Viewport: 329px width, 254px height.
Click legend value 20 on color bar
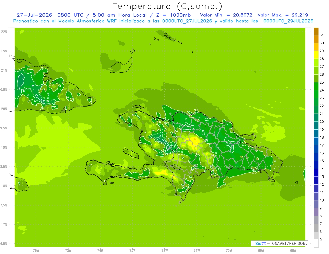click(322, 122)
